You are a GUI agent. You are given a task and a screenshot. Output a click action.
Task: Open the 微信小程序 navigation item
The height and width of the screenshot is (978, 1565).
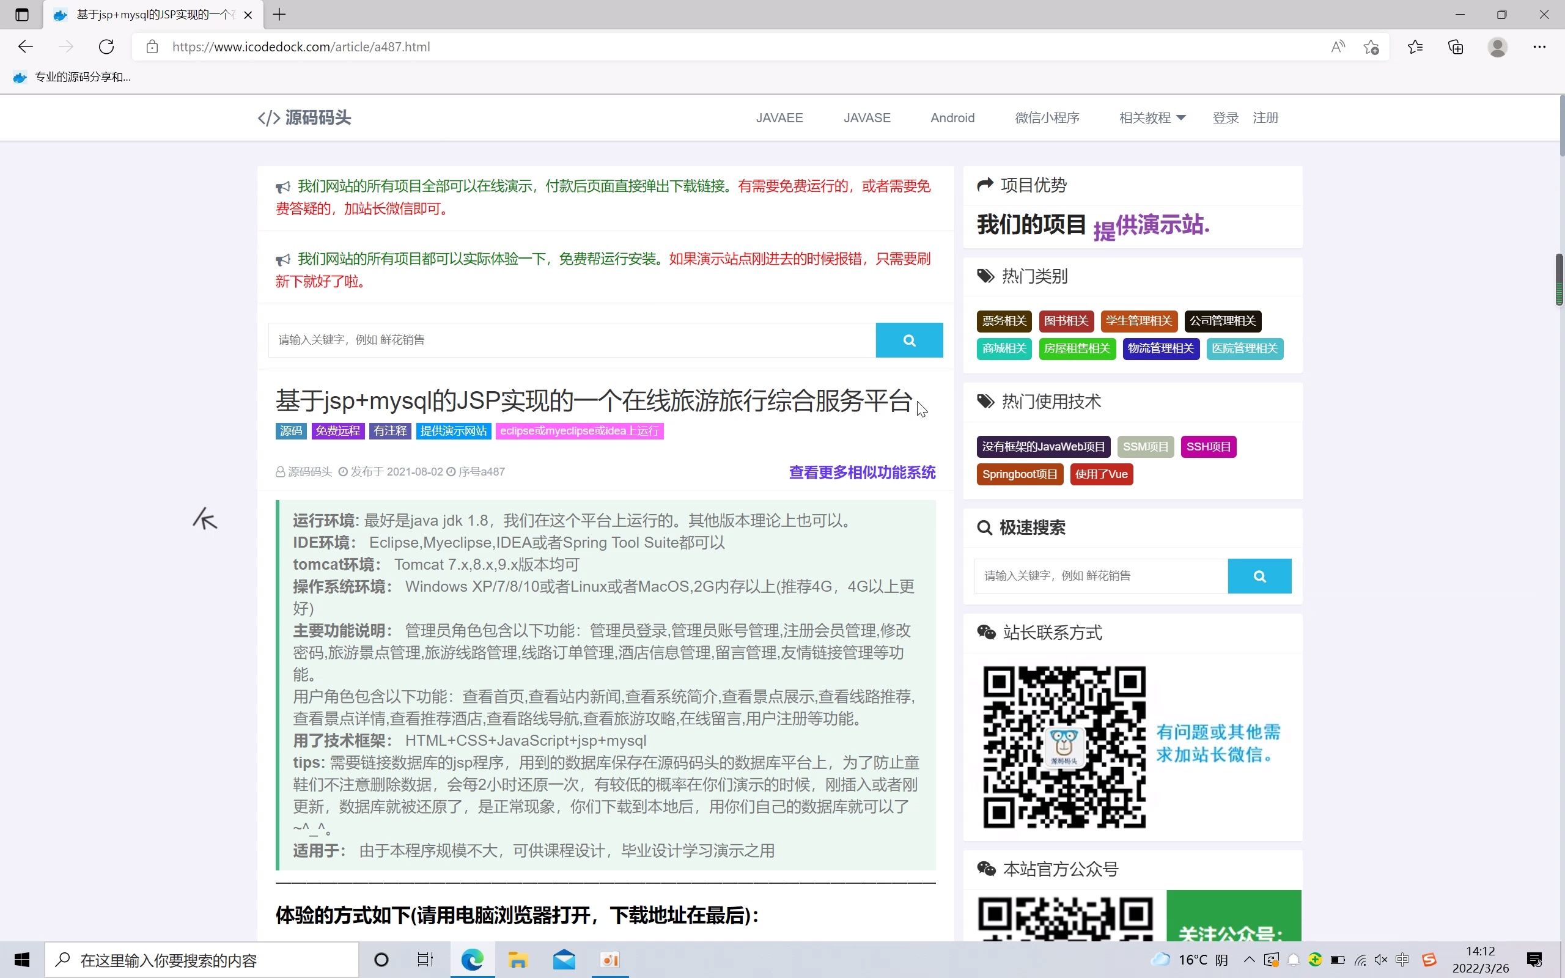1047,118
